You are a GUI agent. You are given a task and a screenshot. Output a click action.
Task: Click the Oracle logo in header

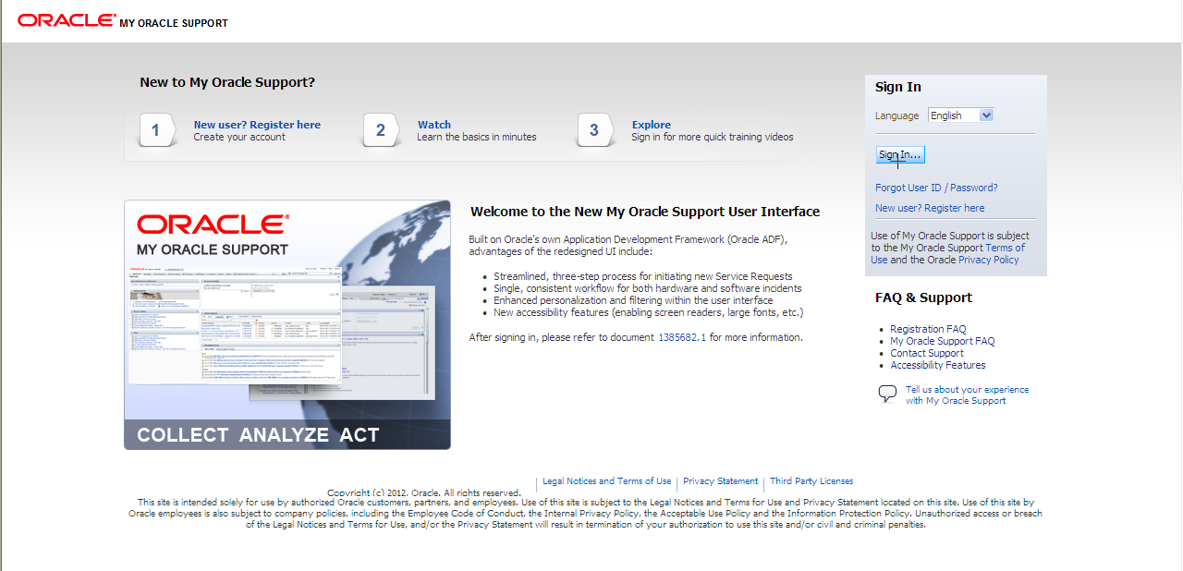67,19
